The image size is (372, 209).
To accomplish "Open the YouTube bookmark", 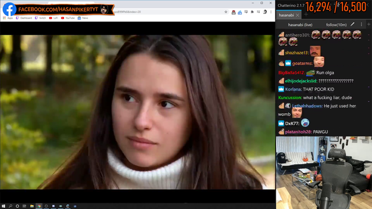I will tap(68, 18).
